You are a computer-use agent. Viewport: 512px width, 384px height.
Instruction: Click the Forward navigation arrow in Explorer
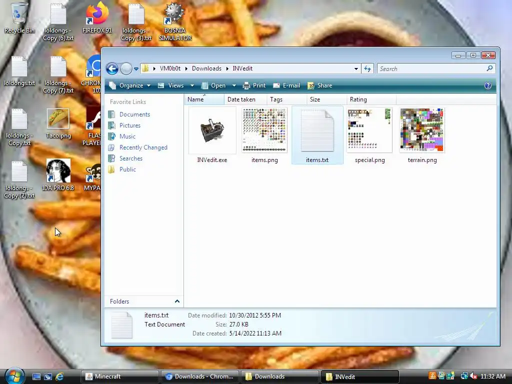coord(126,68)
